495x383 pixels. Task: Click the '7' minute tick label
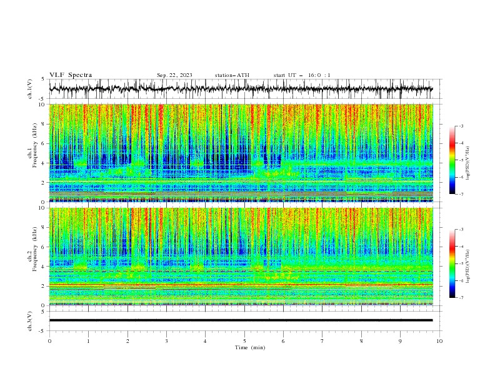pos(322,341)
